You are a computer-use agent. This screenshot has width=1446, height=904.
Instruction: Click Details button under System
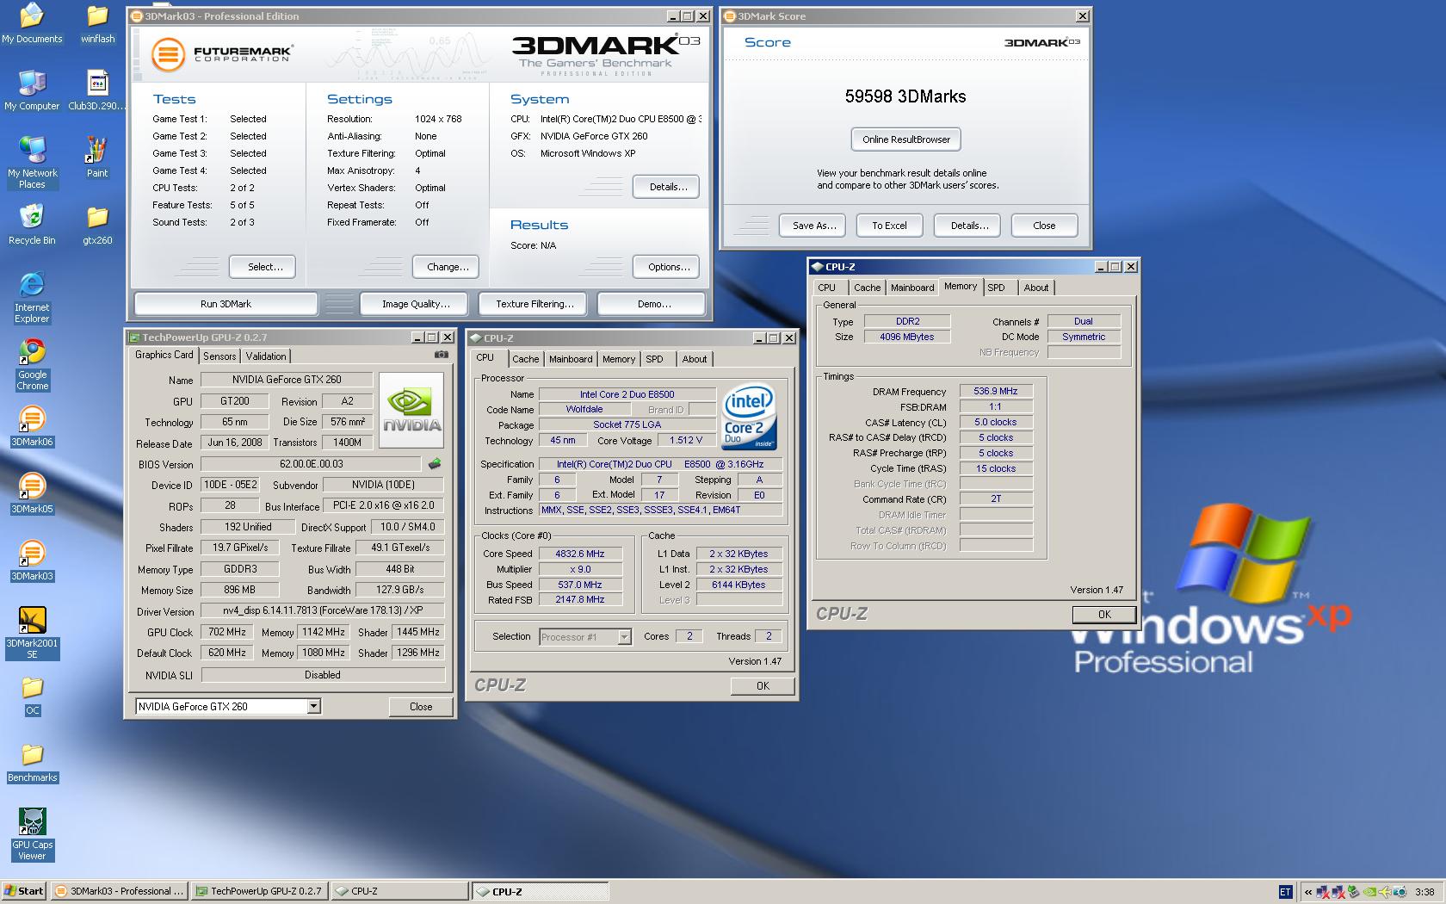click(x=666, y=187)
